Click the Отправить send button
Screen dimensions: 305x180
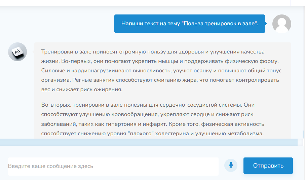coord(268,166)
